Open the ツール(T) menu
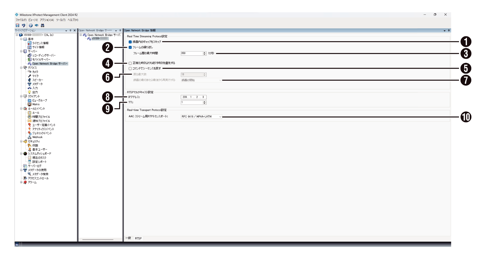The height and width of the screenshot is (259, 491). pos(61,20)
